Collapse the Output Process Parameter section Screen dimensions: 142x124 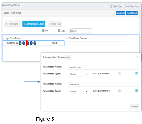pos(67,38)
